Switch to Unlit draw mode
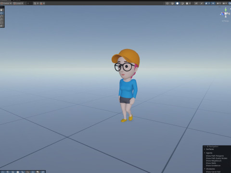 tap(182, 3)
